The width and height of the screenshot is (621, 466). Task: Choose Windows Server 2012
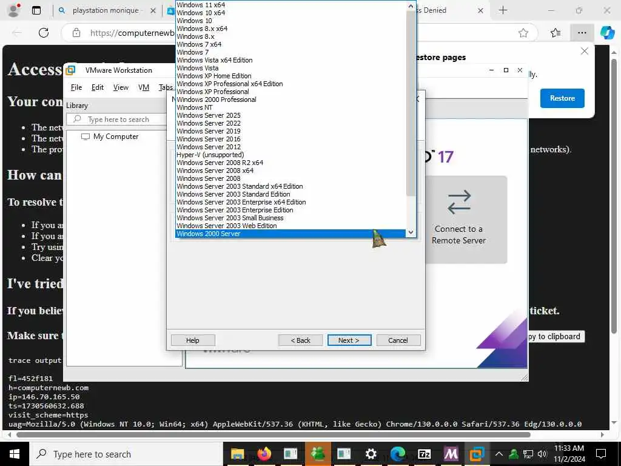[x=290, y=147]
